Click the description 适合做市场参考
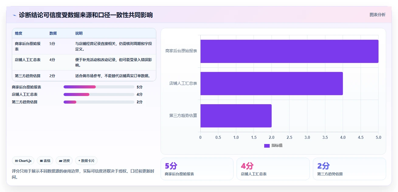 pos(113,76)
